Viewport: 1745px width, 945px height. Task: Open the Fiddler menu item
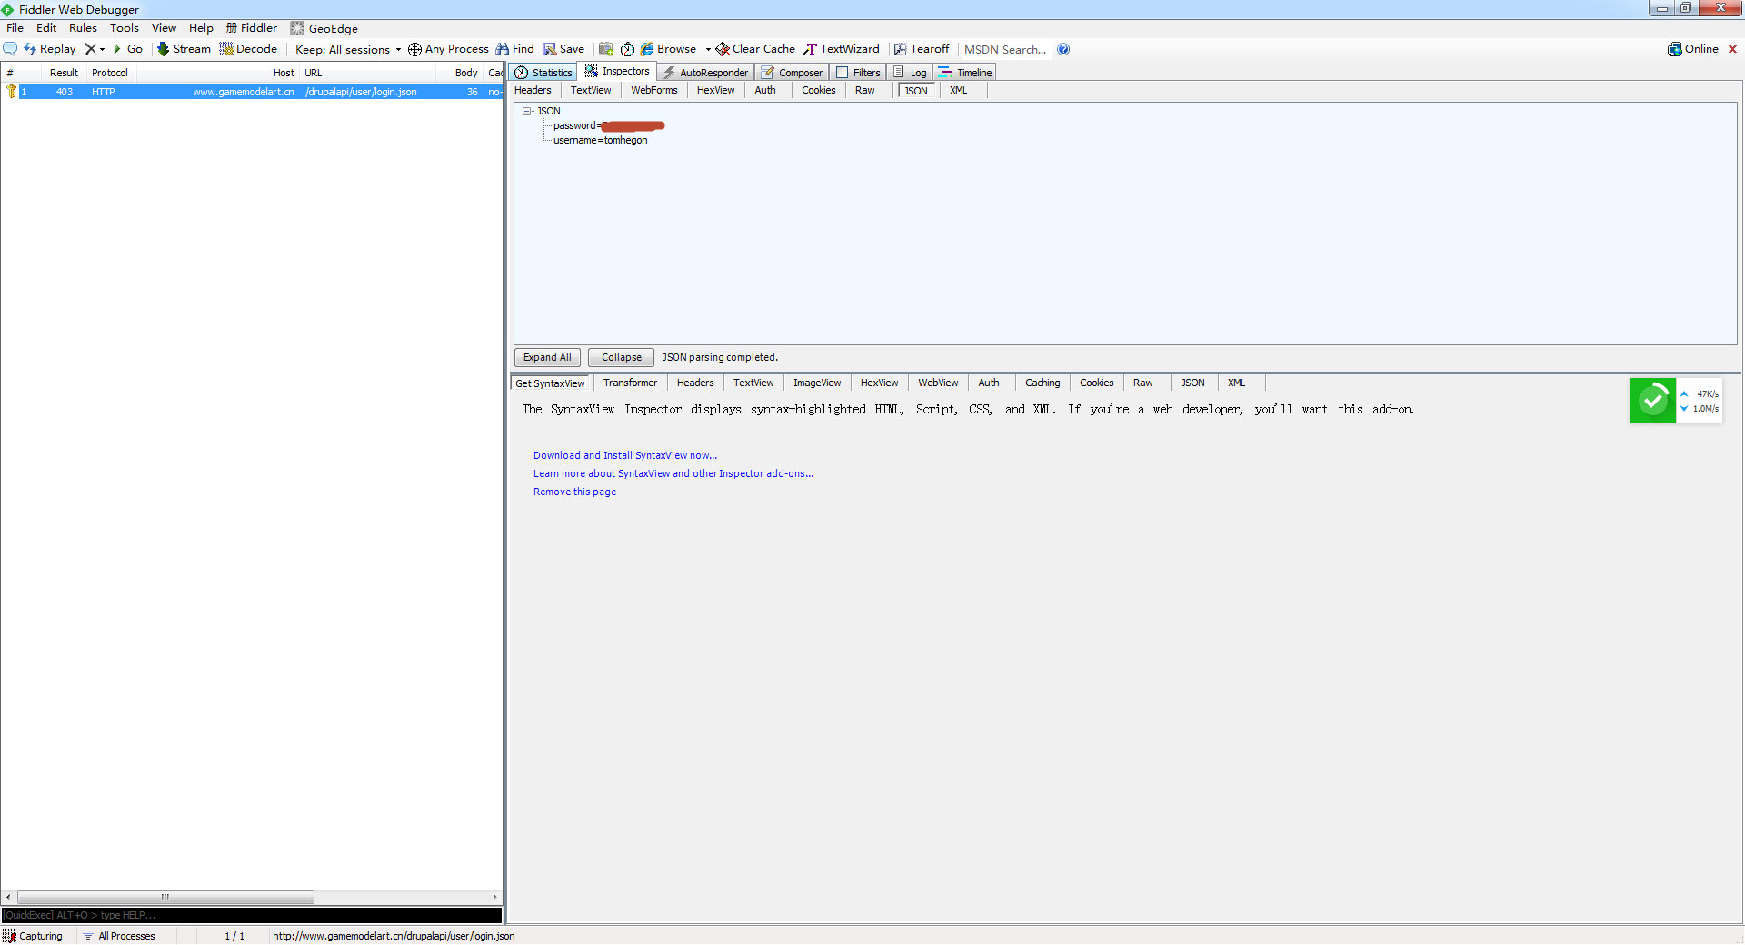point(252,28)
